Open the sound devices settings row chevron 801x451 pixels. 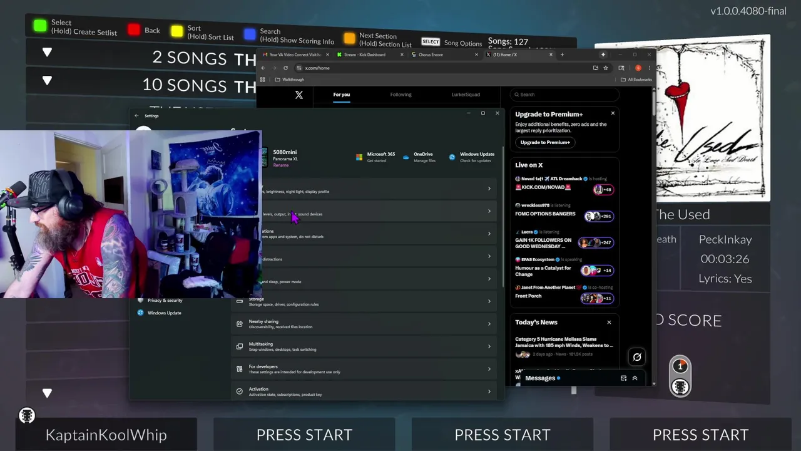click(489, 211)
